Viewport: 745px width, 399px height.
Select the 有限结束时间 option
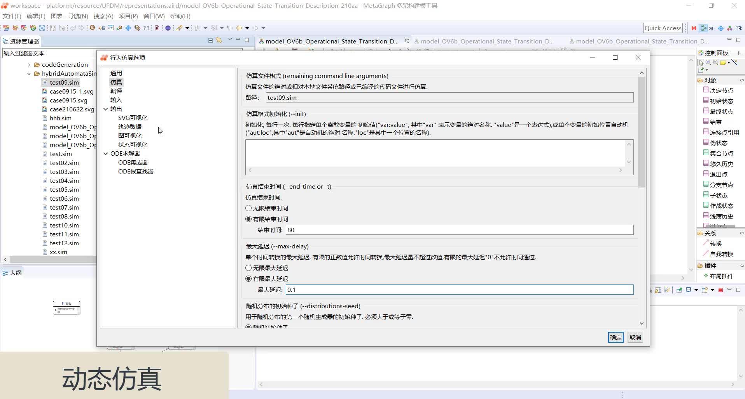(x=248, y=219)
